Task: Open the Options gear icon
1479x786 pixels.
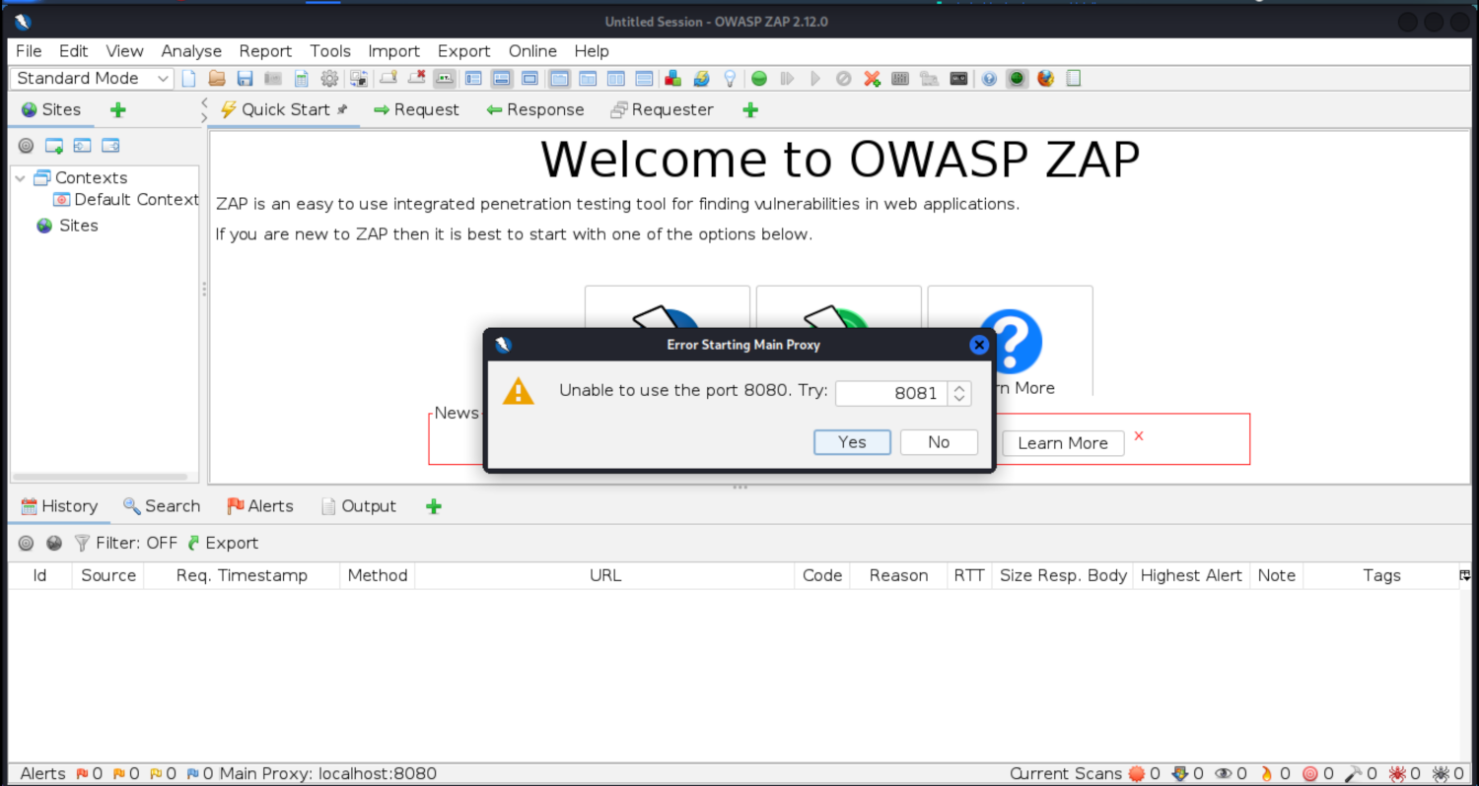Action: tap(329, 78)
